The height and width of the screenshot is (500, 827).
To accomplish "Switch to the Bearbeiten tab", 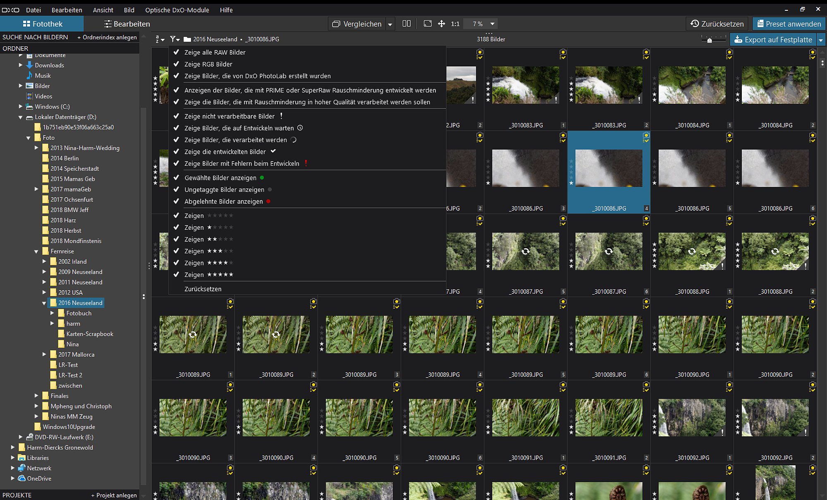I will click(x=127, y=24).
